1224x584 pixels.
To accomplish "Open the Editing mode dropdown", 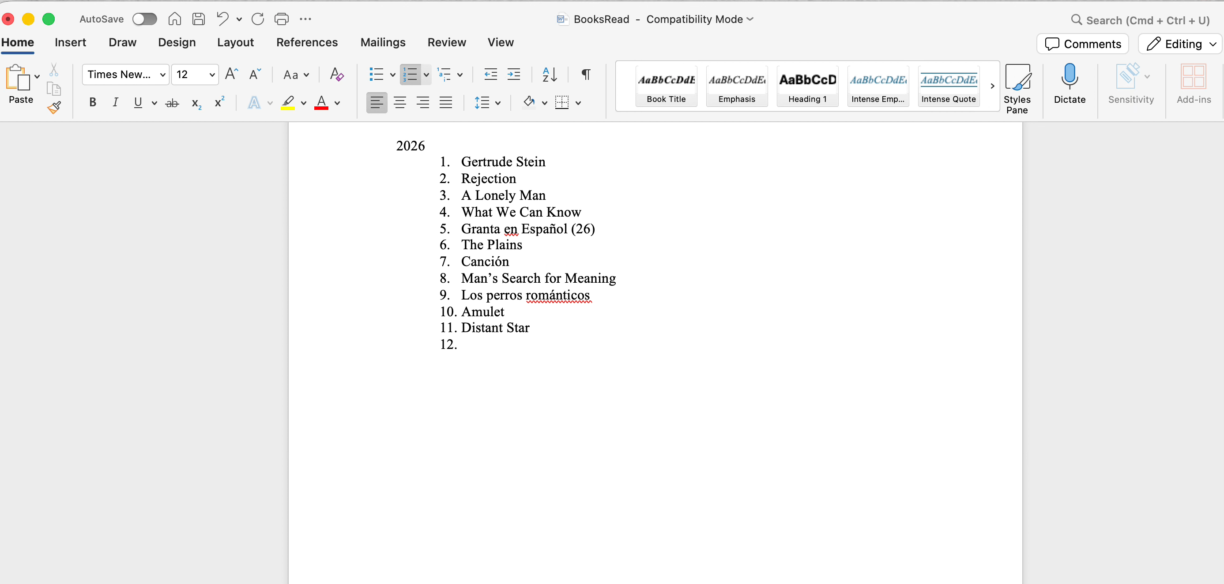I will [x=1179, y=44].
